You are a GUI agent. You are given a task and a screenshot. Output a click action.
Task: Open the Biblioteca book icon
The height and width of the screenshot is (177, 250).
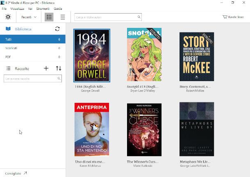[x=8, y=29]
